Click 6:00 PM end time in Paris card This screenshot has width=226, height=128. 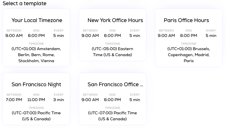(x=189, y=36)
